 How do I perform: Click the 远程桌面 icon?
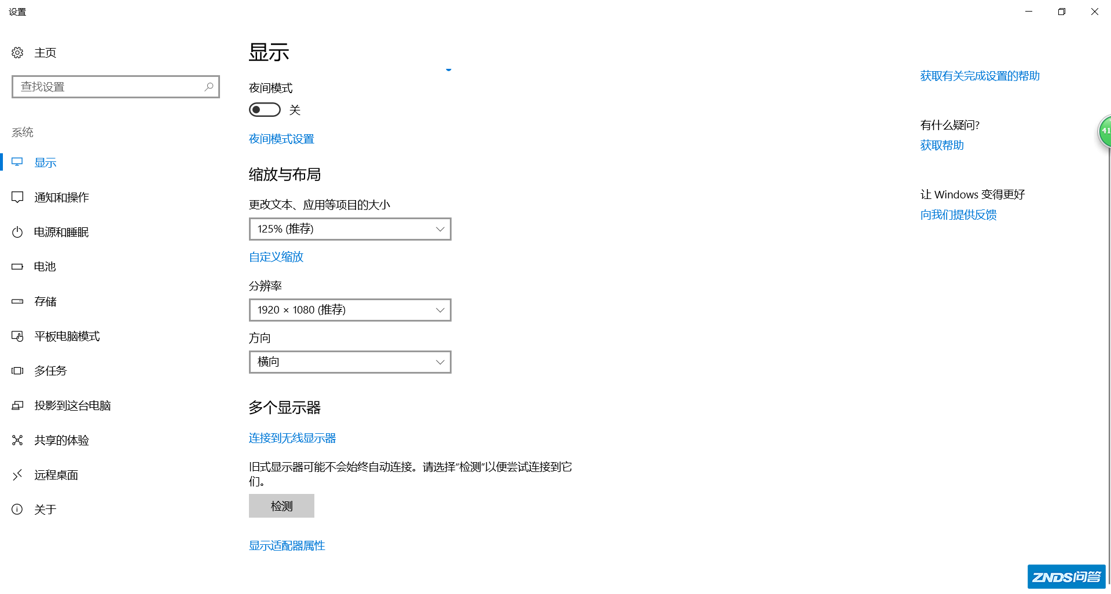tap(17, 475)
